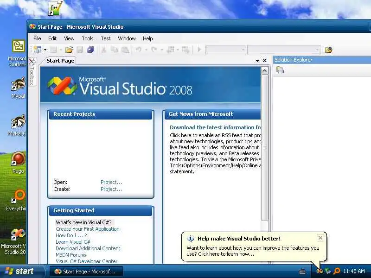Click the Start Debugging play icon
The image size is (371, 278).
(199, 50)
